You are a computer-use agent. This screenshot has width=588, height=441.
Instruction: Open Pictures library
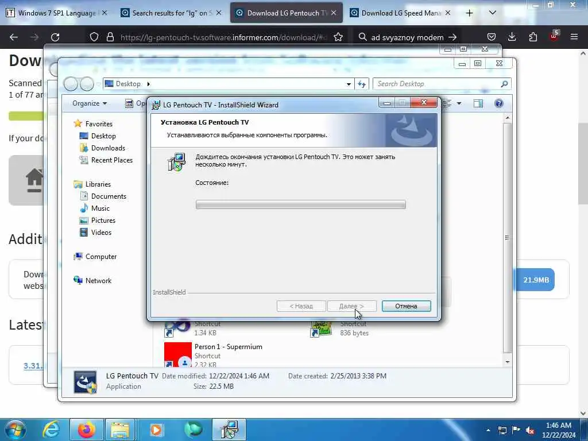(98, 220)
